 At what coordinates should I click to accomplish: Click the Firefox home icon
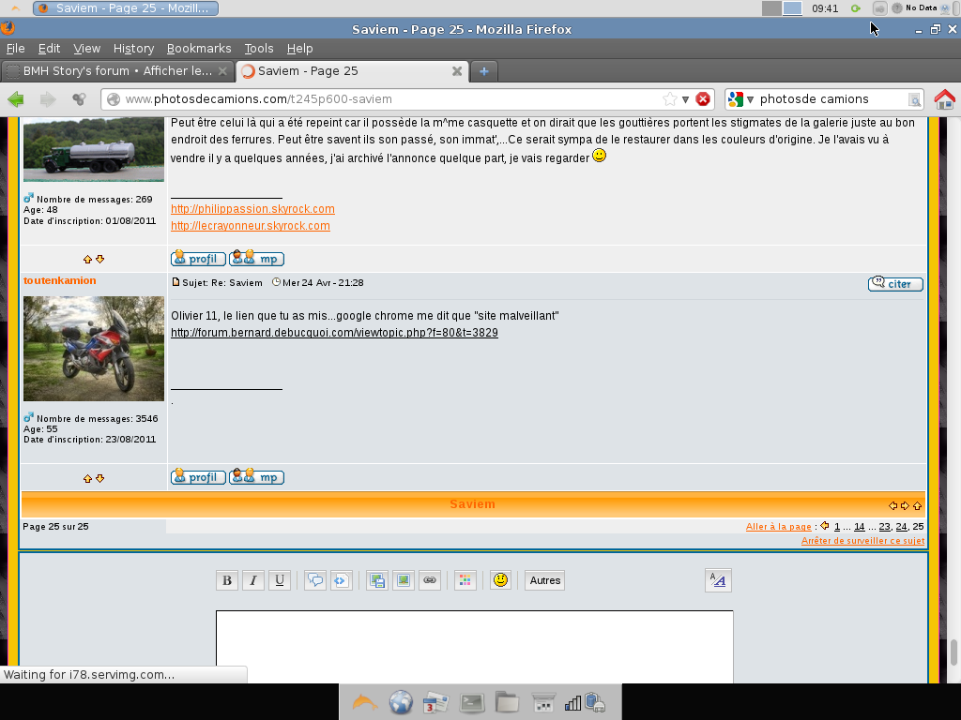[944, 99]
